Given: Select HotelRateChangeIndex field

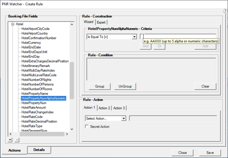Looking at the screenshot, I should point(37,112).
